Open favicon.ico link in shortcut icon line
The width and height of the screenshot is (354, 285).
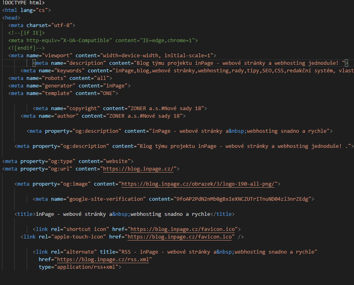[x=183, y=229]
